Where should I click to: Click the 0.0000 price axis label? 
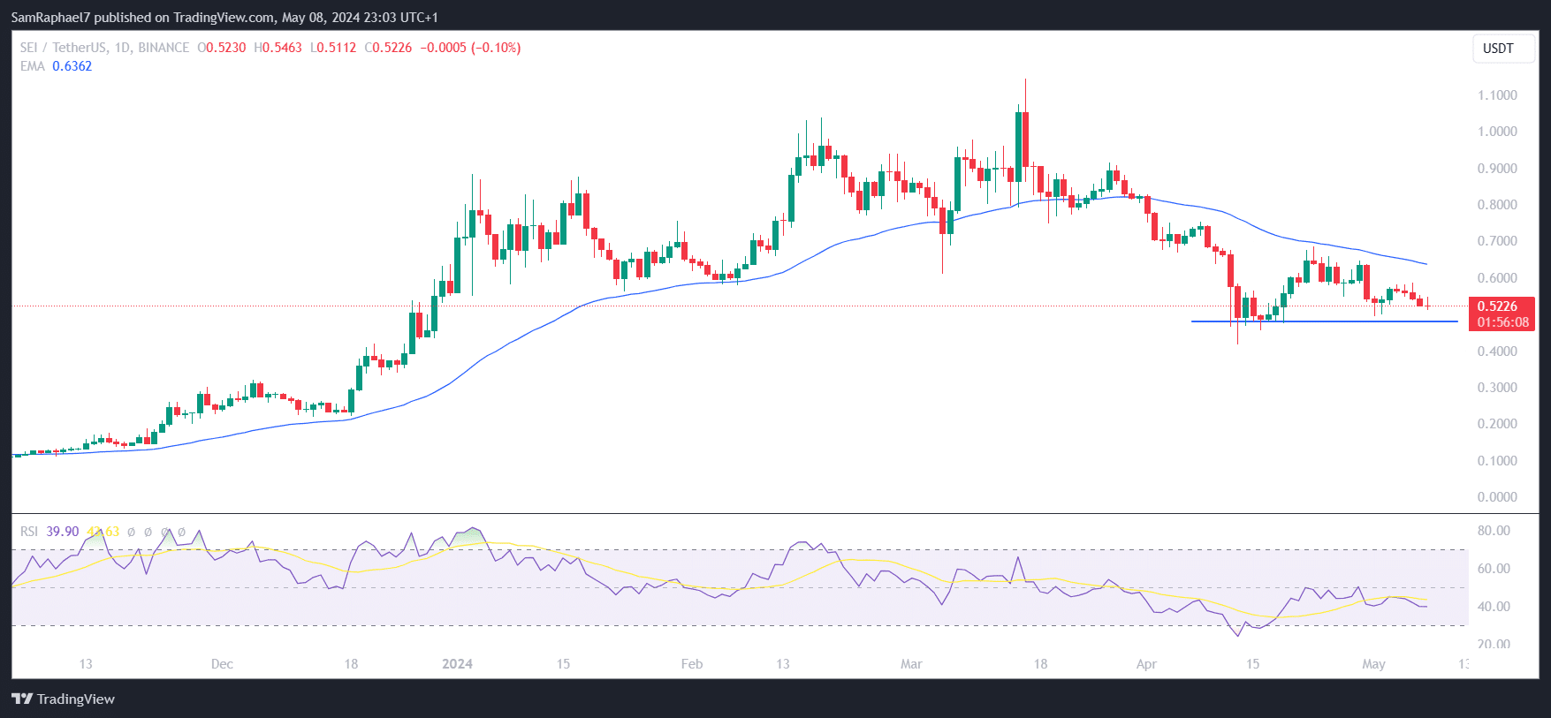(x=1497, y=497)
